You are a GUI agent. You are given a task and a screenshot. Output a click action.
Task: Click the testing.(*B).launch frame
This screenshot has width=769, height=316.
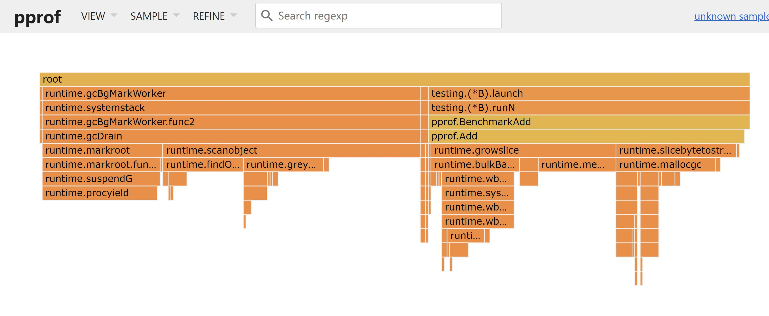point(588,94)
